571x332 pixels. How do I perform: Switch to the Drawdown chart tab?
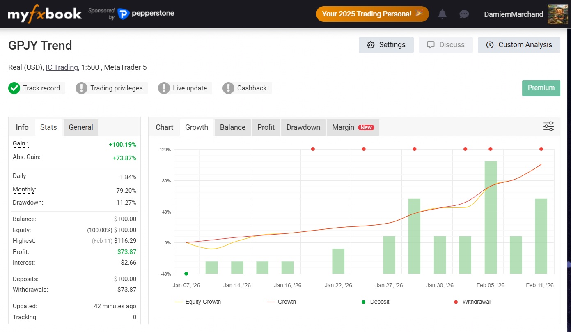coord(303,127)
